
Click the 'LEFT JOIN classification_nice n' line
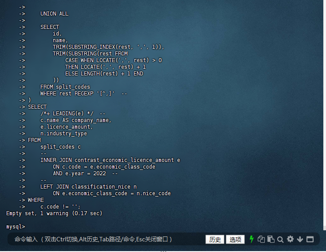pos(88,187)
